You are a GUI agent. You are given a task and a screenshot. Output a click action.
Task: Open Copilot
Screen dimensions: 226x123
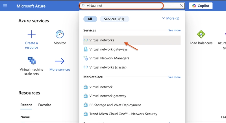pos(201,6)
